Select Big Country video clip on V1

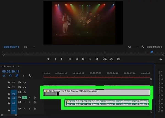[97, 92]
